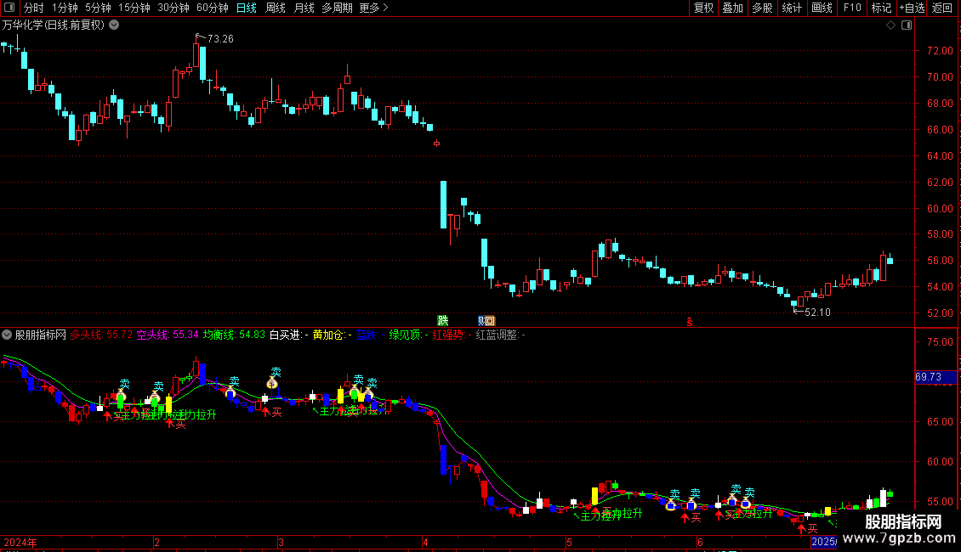Image resolution: width=961 pixels, height=552 pixels.
Task: Expand the 更多 more periods menu
Action: pyautogui.click(x=374, y=8)
